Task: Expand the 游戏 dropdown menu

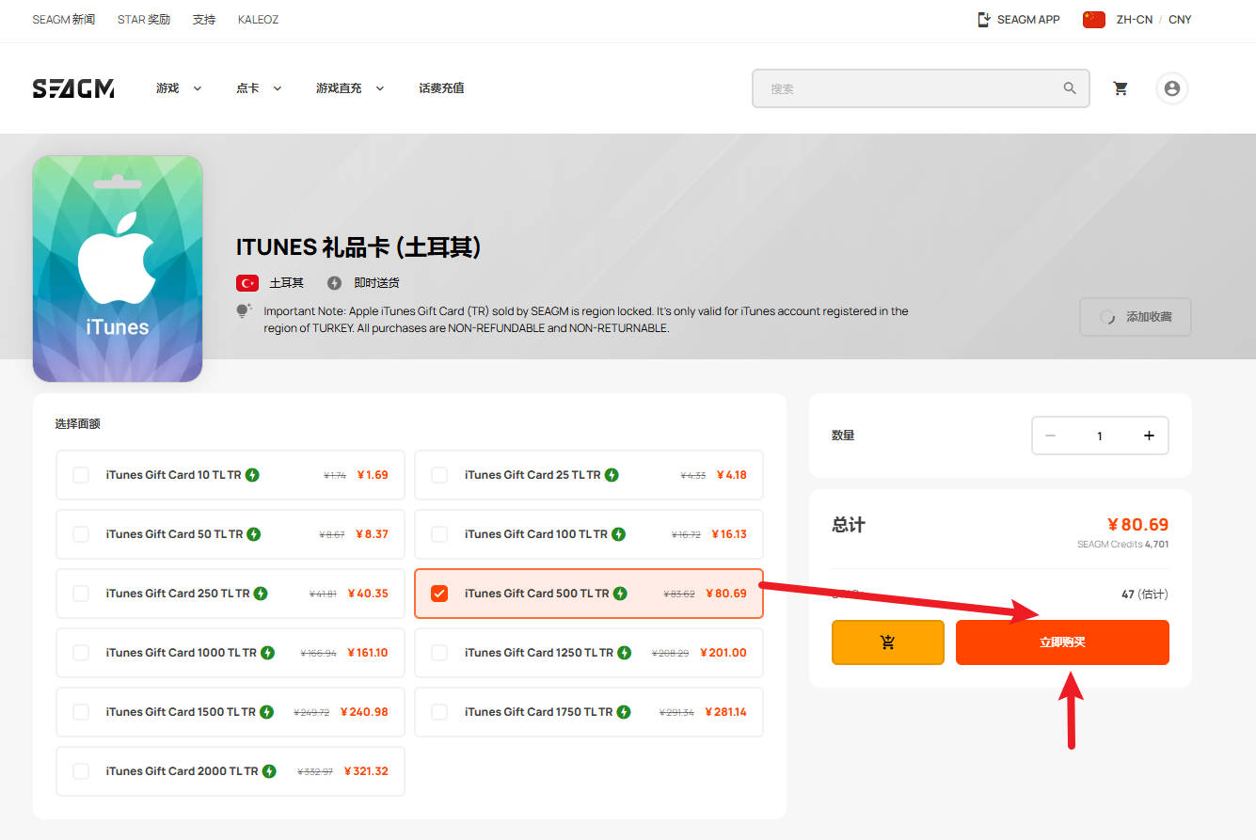Action: (179, 88)
